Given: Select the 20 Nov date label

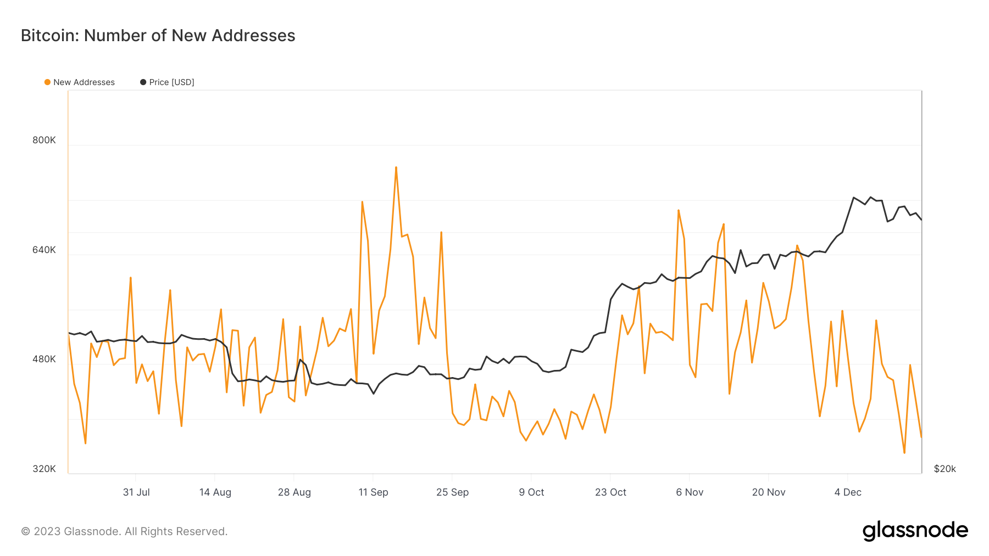Looking at the screenshot, I should [768, 492].
